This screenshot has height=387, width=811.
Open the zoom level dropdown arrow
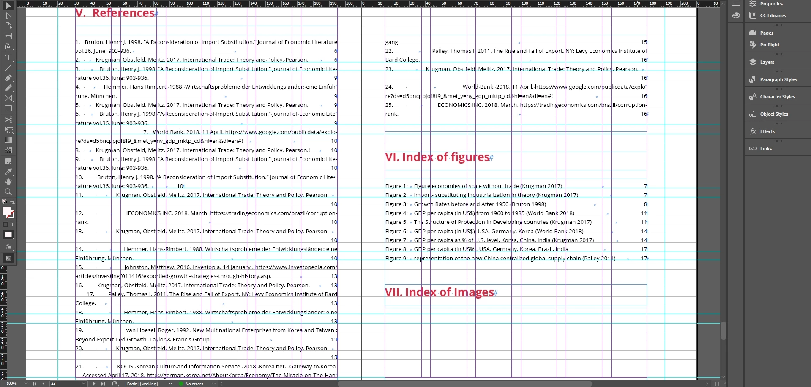(26, 384)
